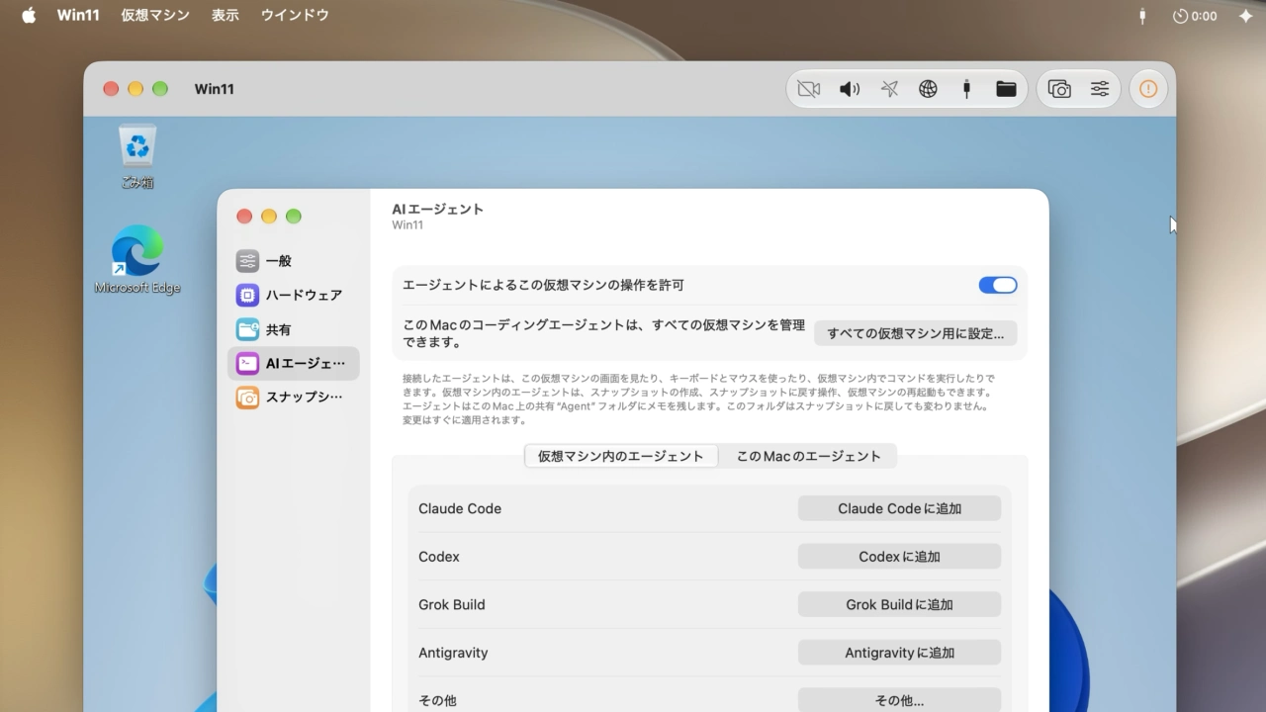1266x712 pixels.
Task: Click すべての仮想マシン用に設定... button
Action: tap(916, 333)
